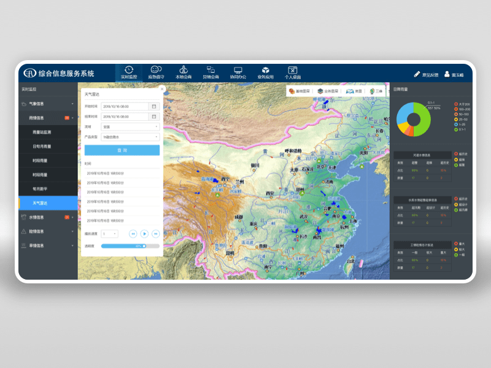Toggle the 0.1-1 green legend item
Viewport: 491px width, 368px height.
tap(460, 129)
